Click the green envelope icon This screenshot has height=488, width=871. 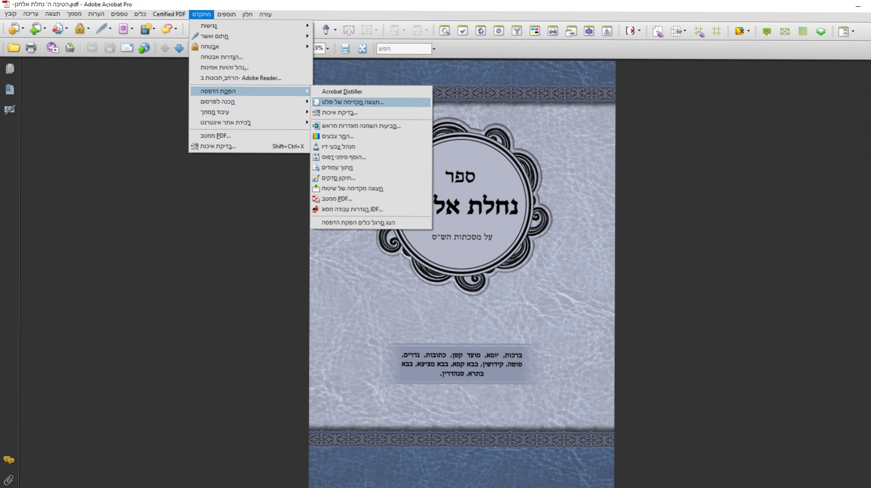point(785,31)
